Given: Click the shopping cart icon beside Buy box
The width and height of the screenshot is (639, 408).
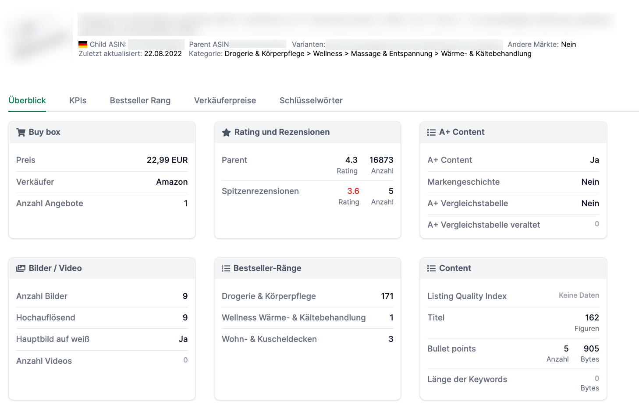Looking at the screenshot, I should 21,132.
